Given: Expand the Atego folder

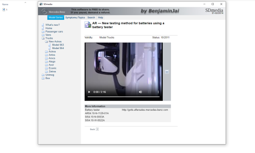Looking at the screenshot, I should click(52, 61).
